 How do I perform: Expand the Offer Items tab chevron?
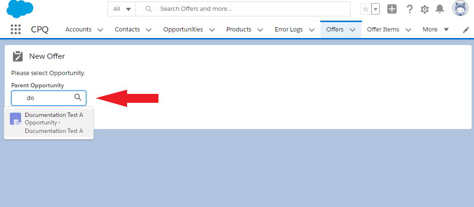click(x=408, y=30)
